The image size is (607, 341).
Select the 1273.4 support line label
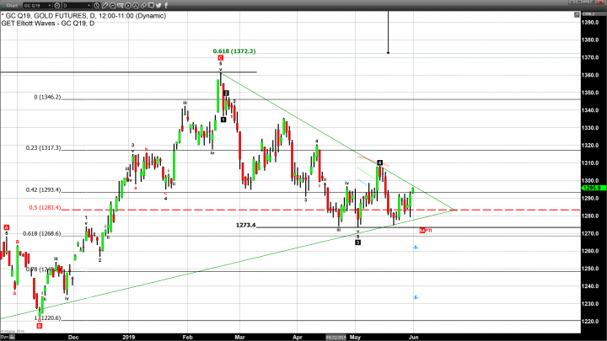click(246, 225)
